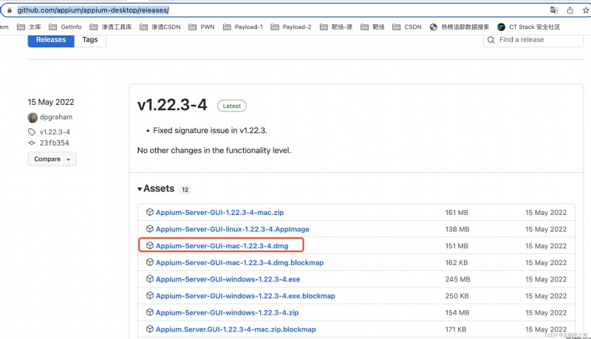591x339 pixels.
Task: Open the 靶场 bookmark folder
Action: (372, 27)
